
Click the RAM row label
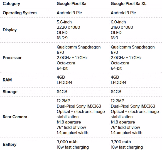click(7, 80)
